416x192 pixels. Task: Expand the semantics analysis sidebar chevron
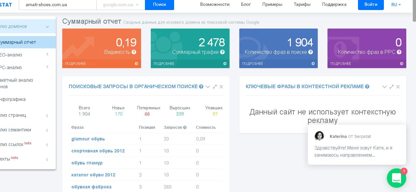(47, 130)
